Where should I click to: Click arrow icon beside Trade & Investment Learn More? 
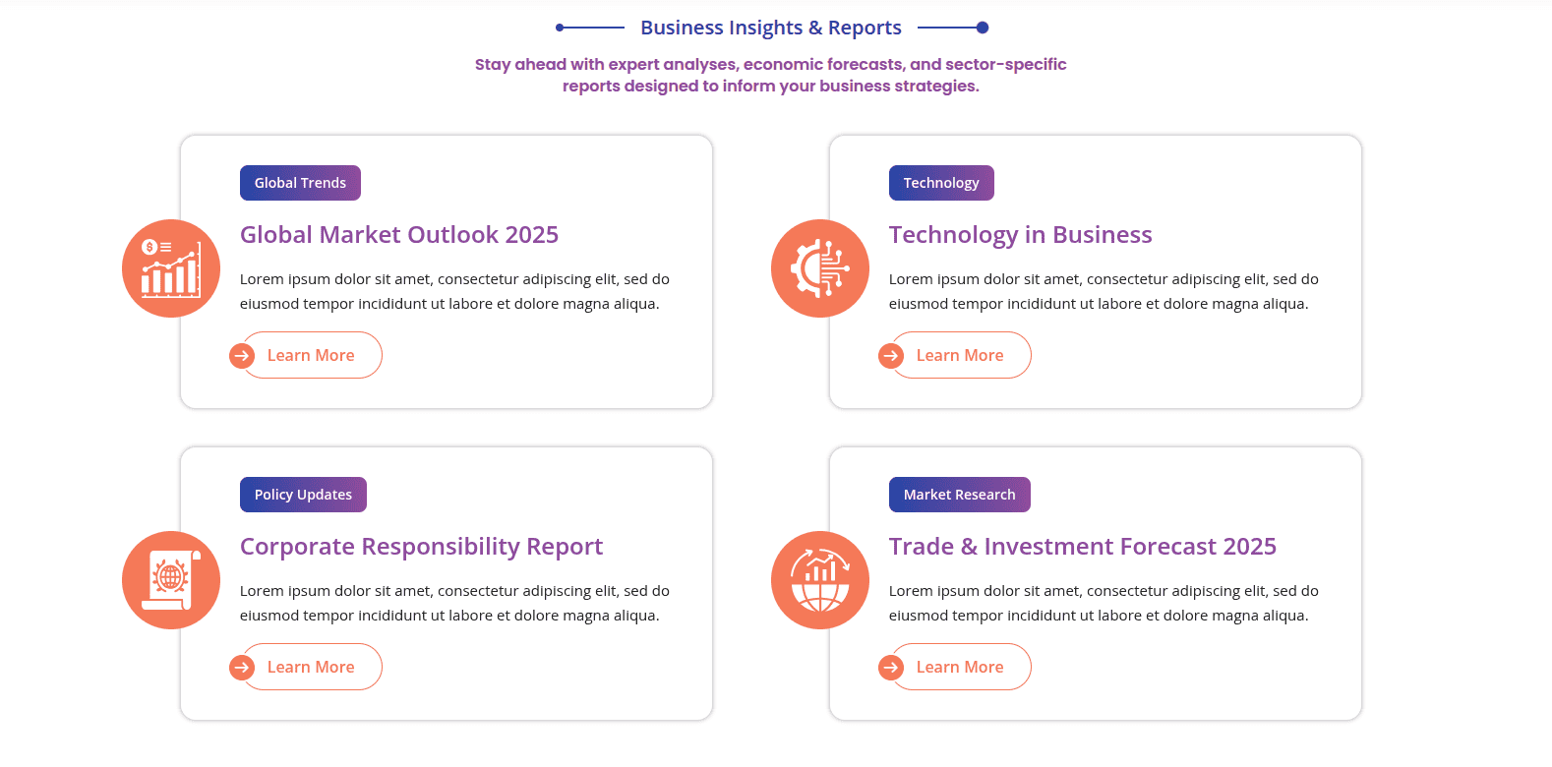point(891,668)
